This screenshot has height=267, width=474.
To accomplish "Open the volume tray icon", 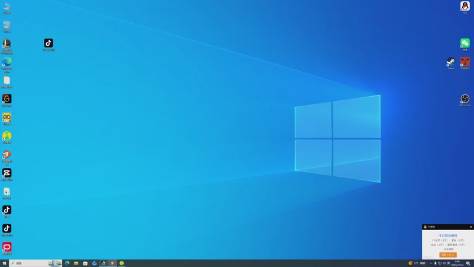I will coord(444,263).
